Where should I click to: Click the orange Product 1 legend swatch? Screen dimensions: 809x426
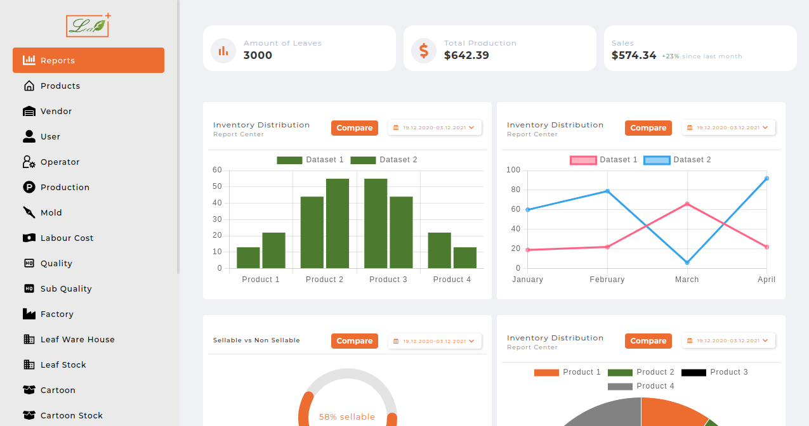546,373
